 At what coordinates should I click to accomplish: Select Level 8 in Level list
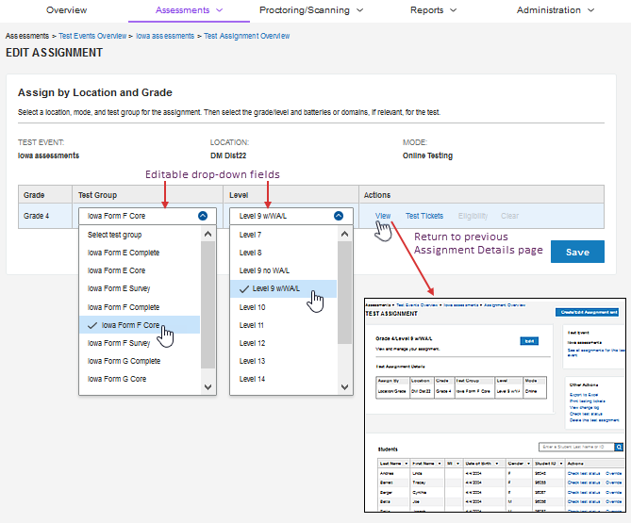click(284, 253)
